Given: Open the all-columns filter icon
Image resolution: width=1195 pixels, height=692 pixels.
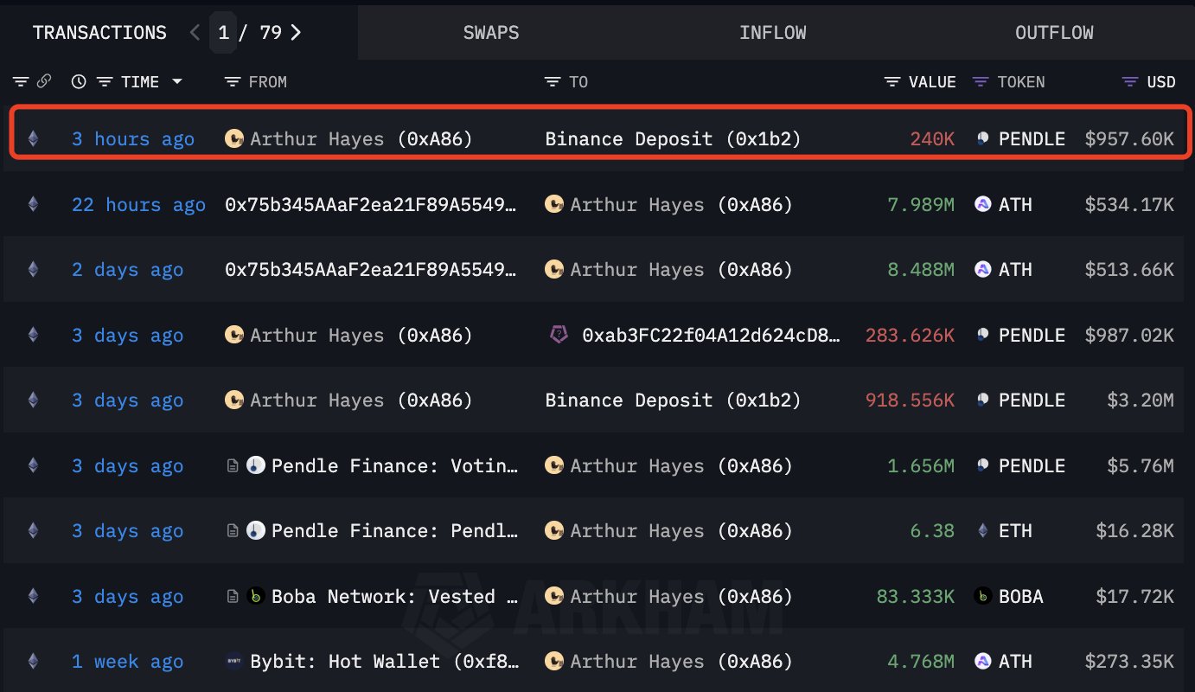Looking at the screenshot, I should [20, 82].
